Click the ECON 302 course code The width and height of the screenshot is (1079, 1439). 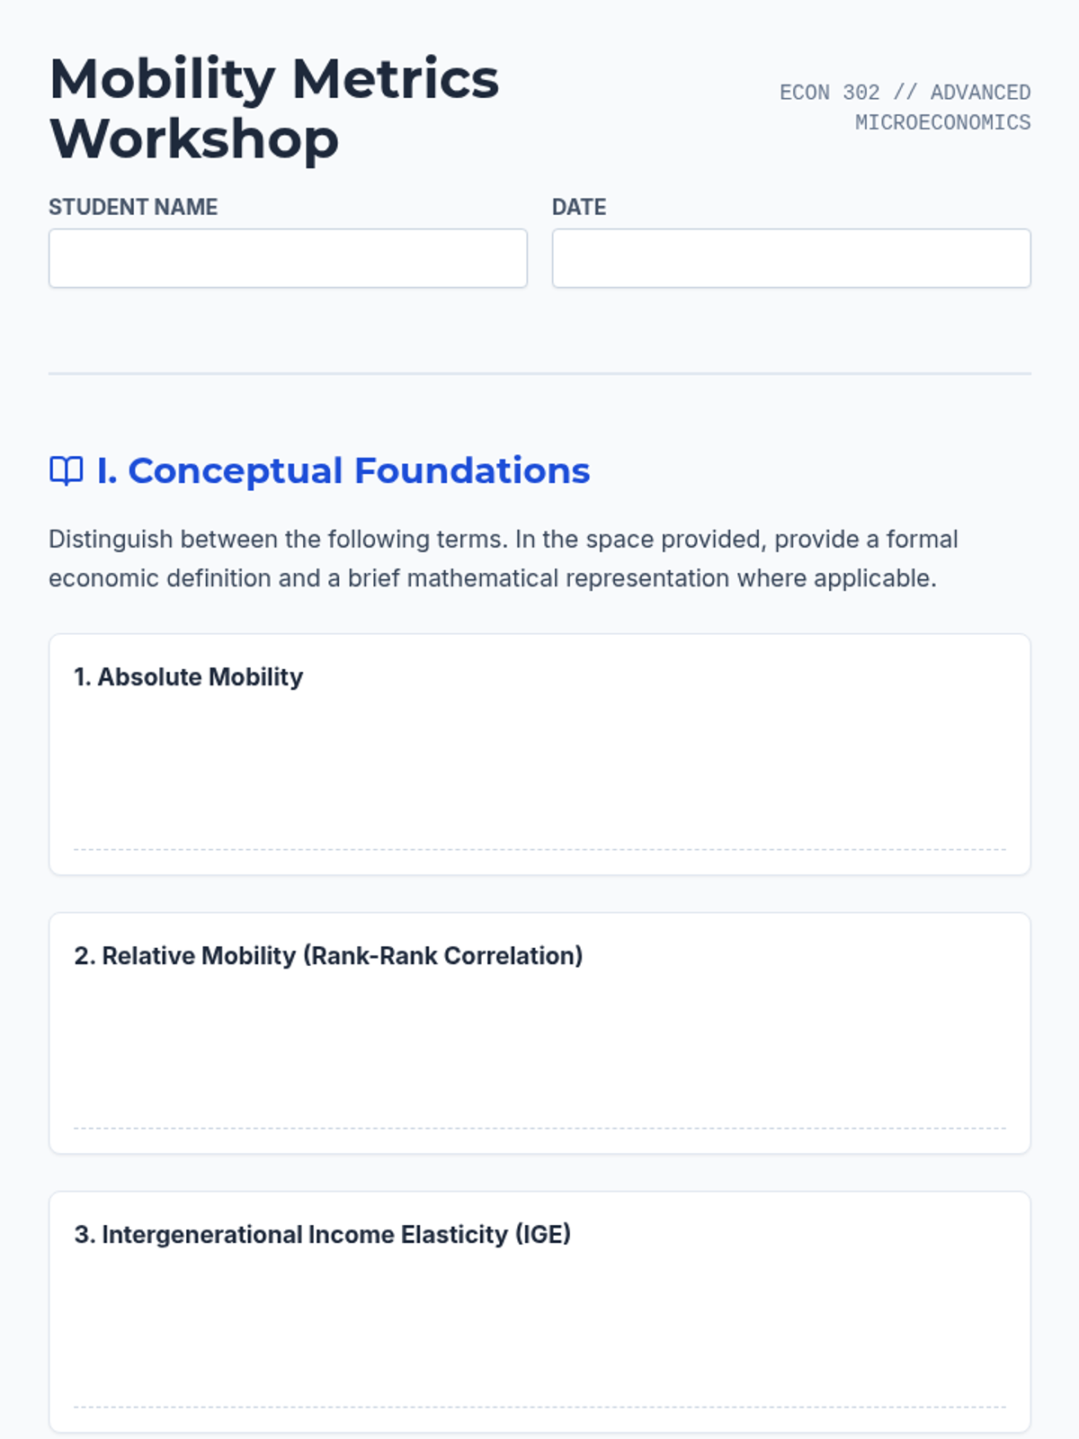coord(829,93)
